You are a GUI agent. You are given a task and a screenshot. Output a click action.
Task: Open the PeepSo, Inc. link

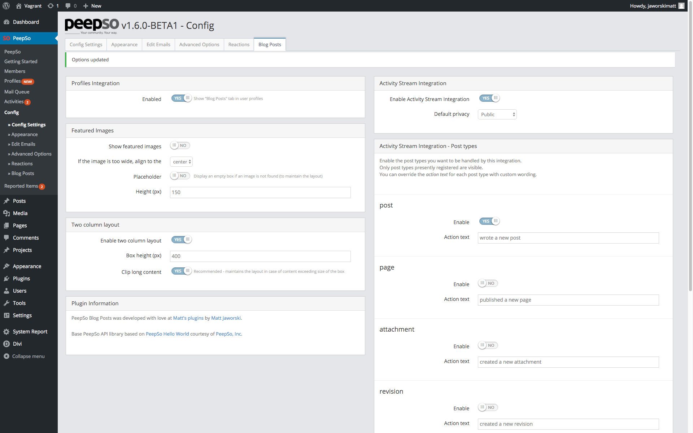pos(229,334)
